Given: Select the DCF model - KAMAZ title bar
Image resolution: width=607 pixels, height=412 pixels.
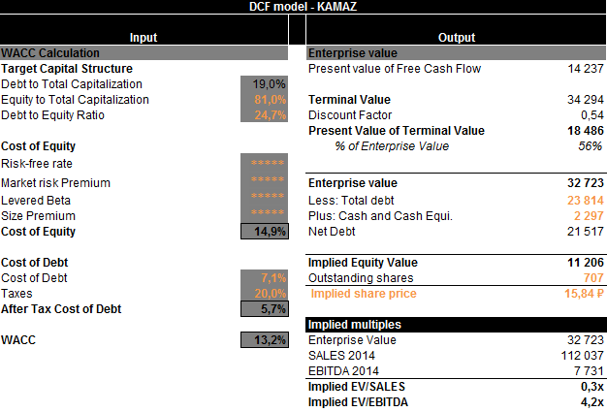Looking at the screenshot, I should [x=303, y=7].
